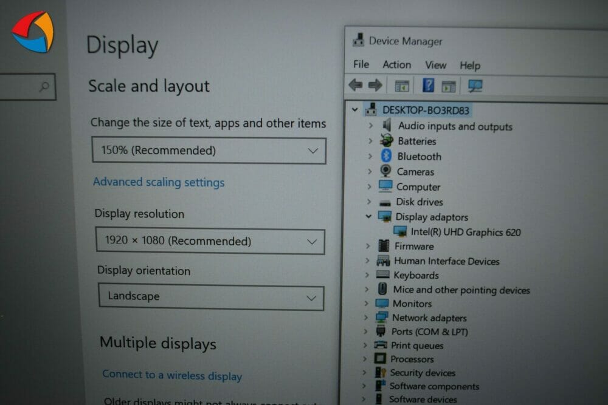Click the Mice and other pointing devices icon
608x405 pixels.
(x=382, y=289)
